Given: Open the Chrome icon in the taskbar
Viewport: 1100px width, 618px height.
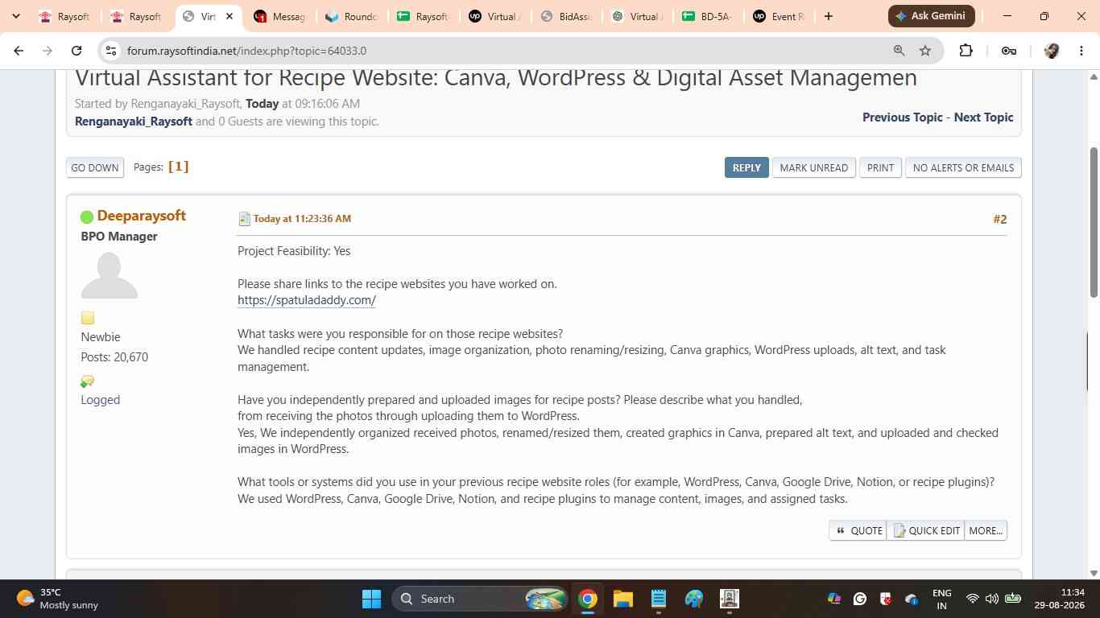Looking at the screenshot, I should (588, 599).
